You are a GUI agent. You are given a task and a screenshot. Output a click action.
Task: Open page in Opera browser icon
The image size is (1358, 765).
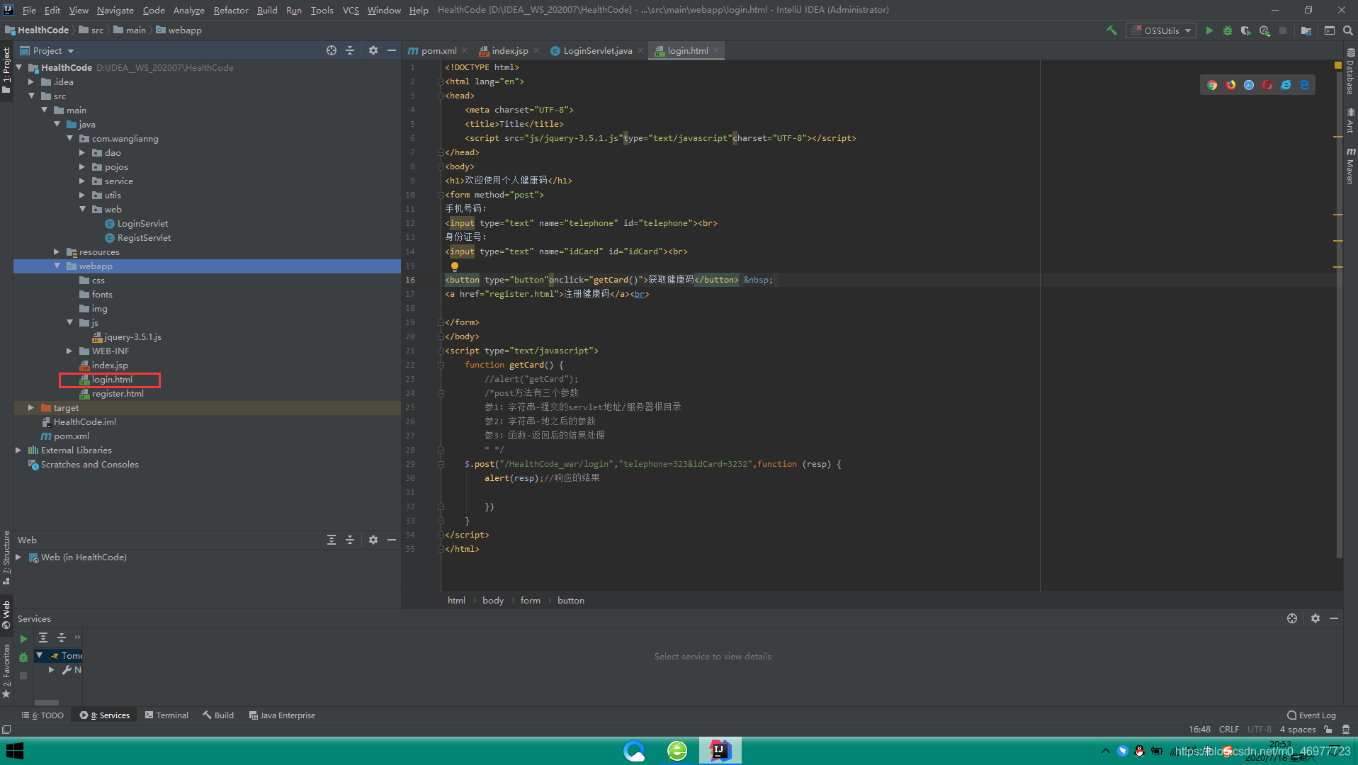click(x=1267, y=85)
